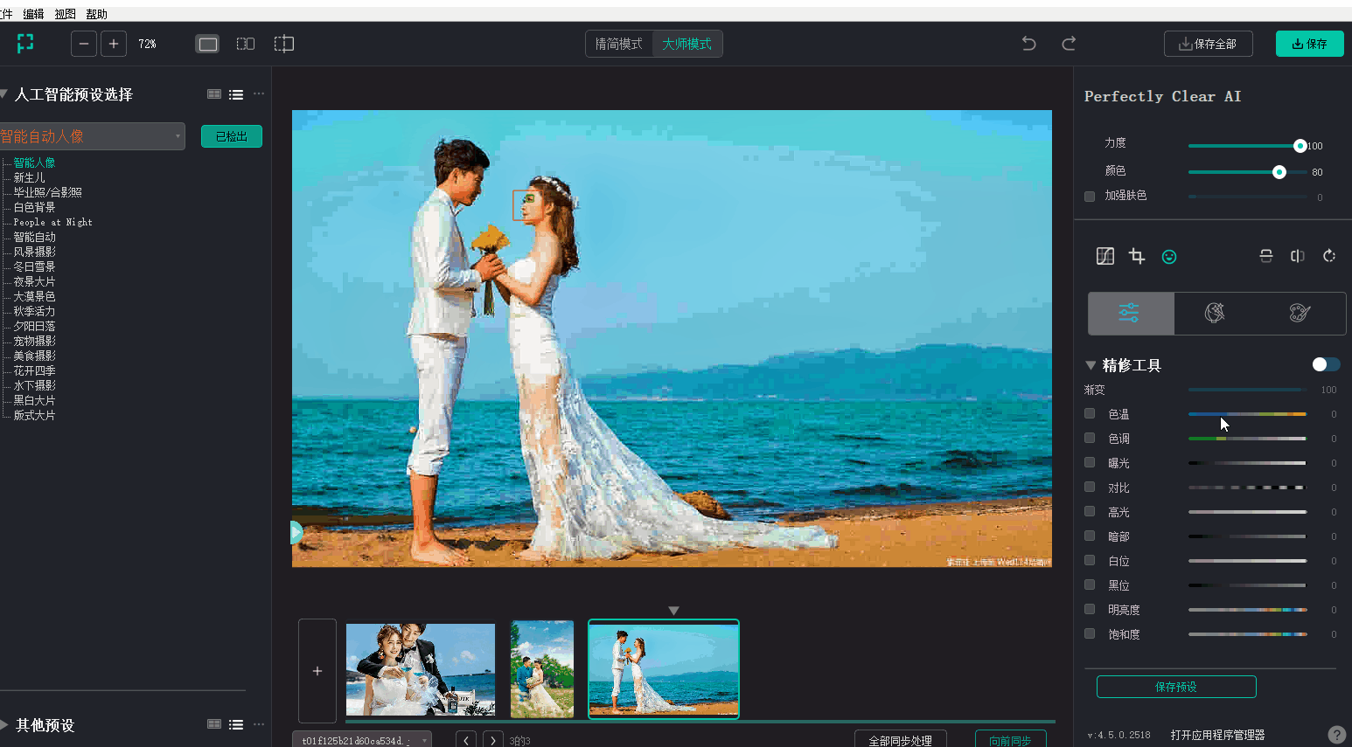The height and width of the screenshot is (747, 1352).
Task: Open more options for AI preset panel
Action: coord(259,93)
